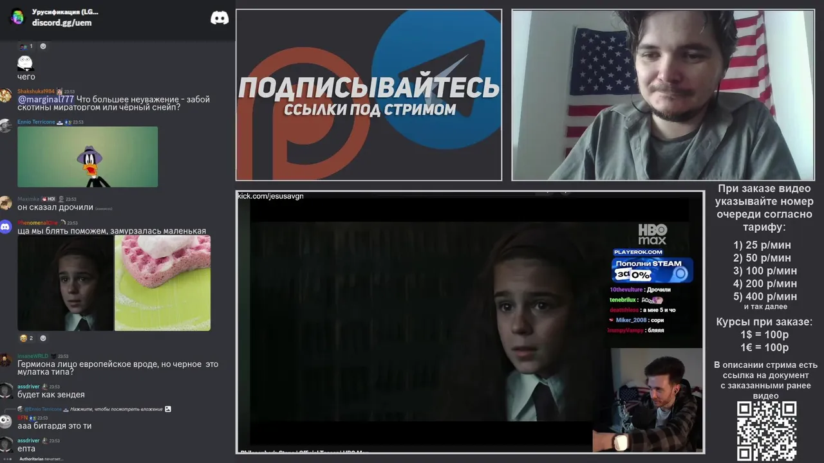Open the pink sponge image attachment
824x463 pixels.
pyautogui.click(x=162, y=283)
